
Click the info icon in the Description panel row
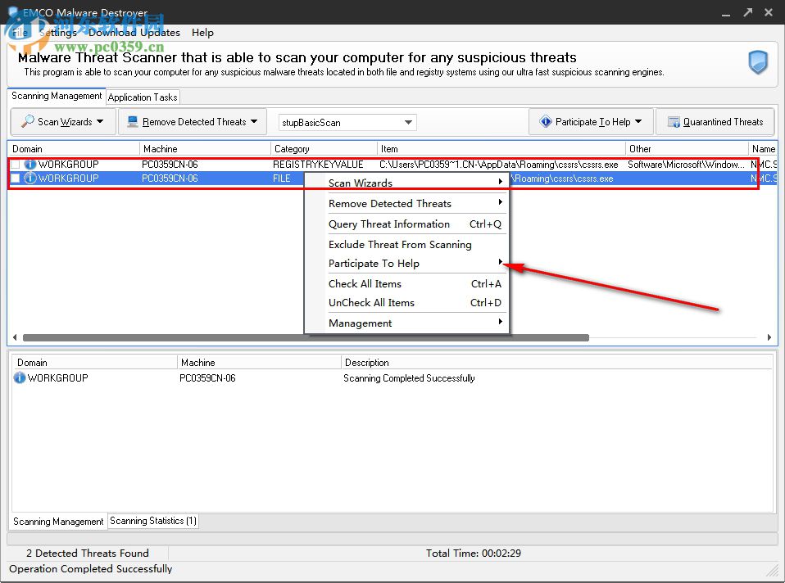click(19, 377)
